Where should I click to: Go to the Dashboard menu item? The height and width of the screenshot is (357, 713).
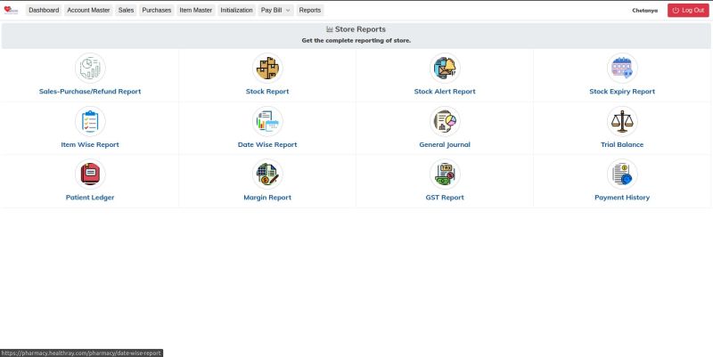[x=44, y=10]
